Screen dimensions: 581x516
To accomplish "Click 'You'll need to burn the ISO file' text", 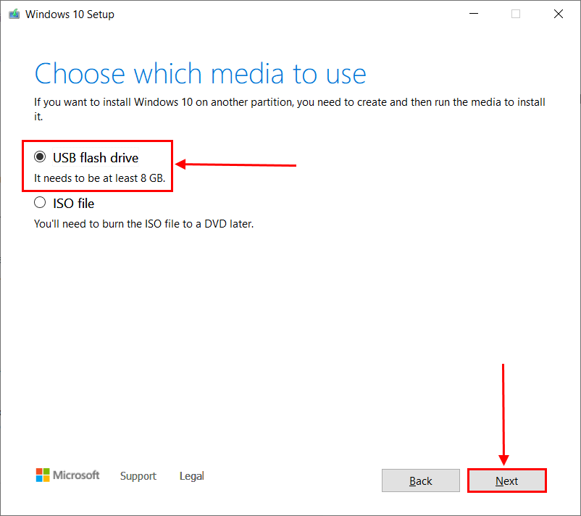I will click(x=143, y=224).
